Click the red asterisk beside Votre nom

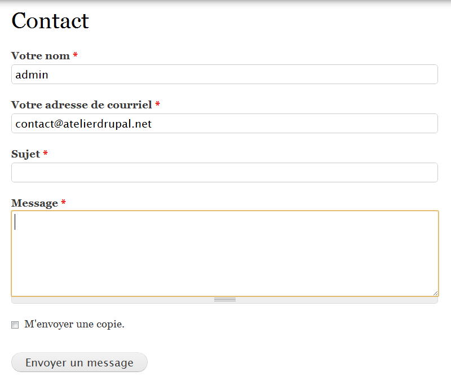[76, 55]
